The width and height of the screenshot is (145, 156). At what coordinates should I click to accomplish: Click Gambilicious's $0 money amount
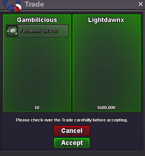(x=37, y=108)
